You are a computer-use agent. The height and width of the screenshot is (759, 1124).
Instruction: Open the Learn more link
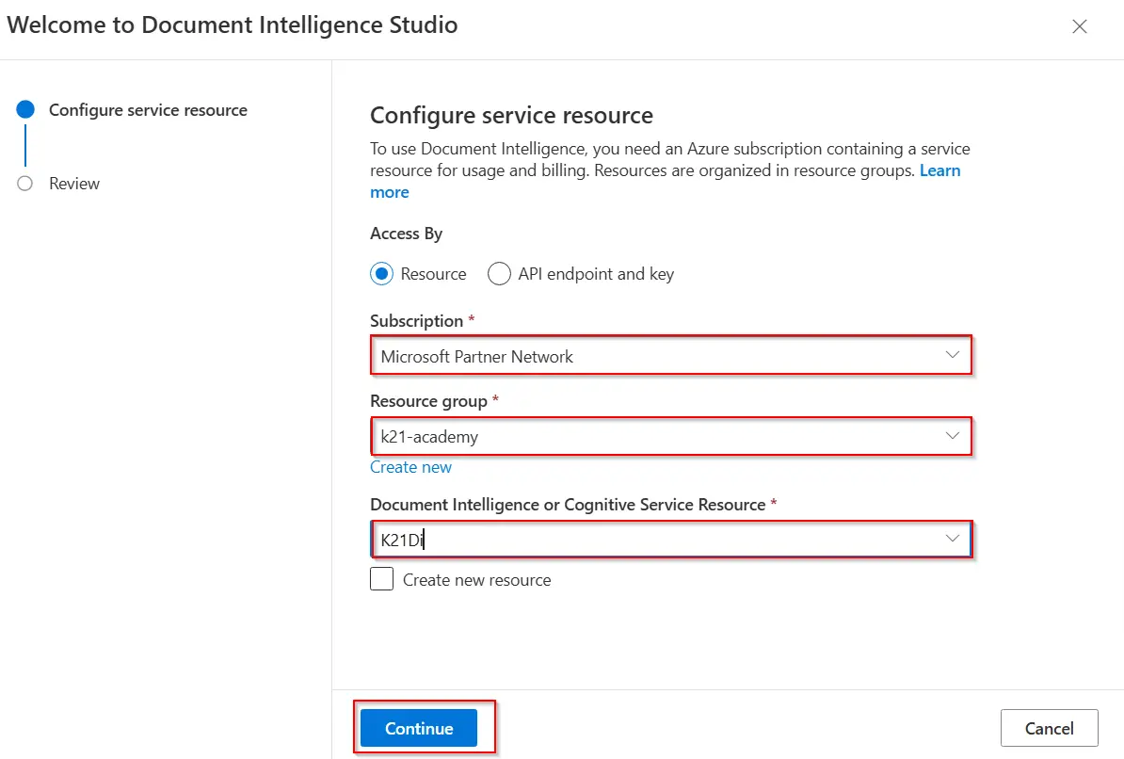click(939, 170)
